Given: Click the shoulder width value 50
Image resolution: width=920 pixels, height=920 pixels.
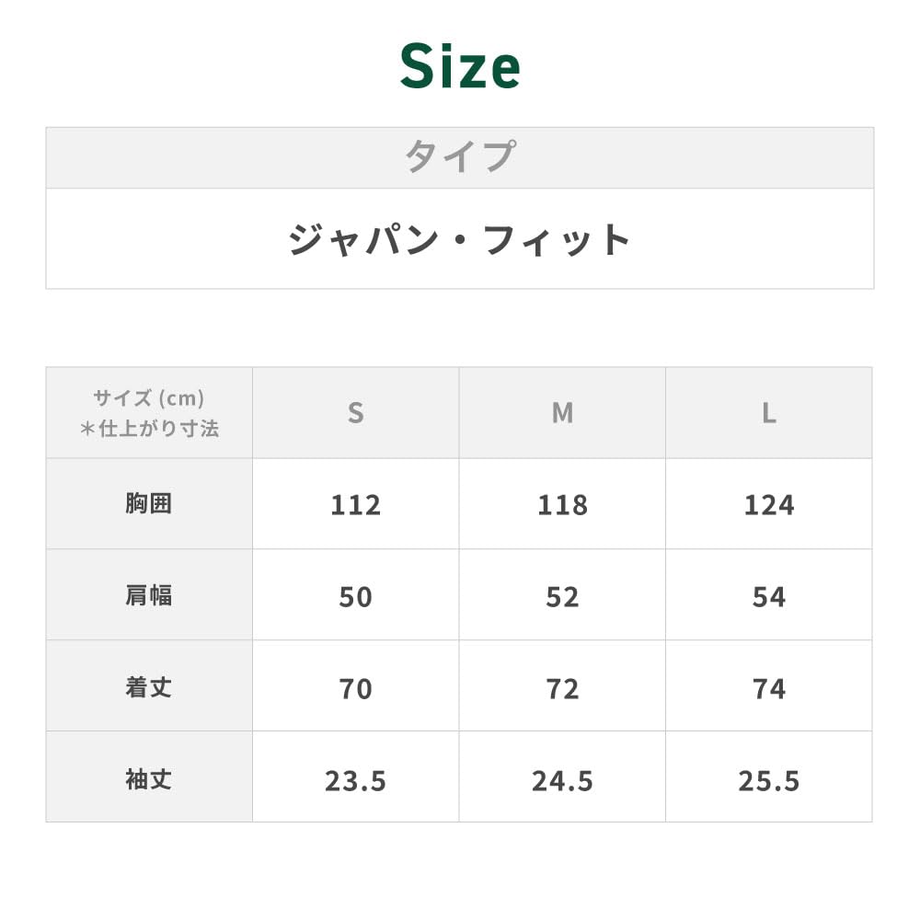Looking at the screenshot, I should (x=356, y=597).
